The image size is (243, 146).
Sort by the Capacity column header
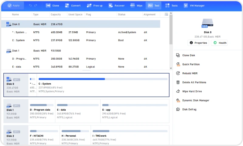point(56,14)
